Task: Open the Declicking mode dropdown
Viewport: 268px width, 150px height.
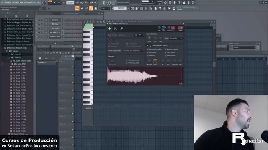Action: (133, 51)
